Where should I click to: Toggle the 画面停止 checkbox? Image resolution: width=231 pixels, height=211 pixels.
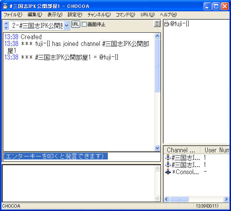pos(84,24)
